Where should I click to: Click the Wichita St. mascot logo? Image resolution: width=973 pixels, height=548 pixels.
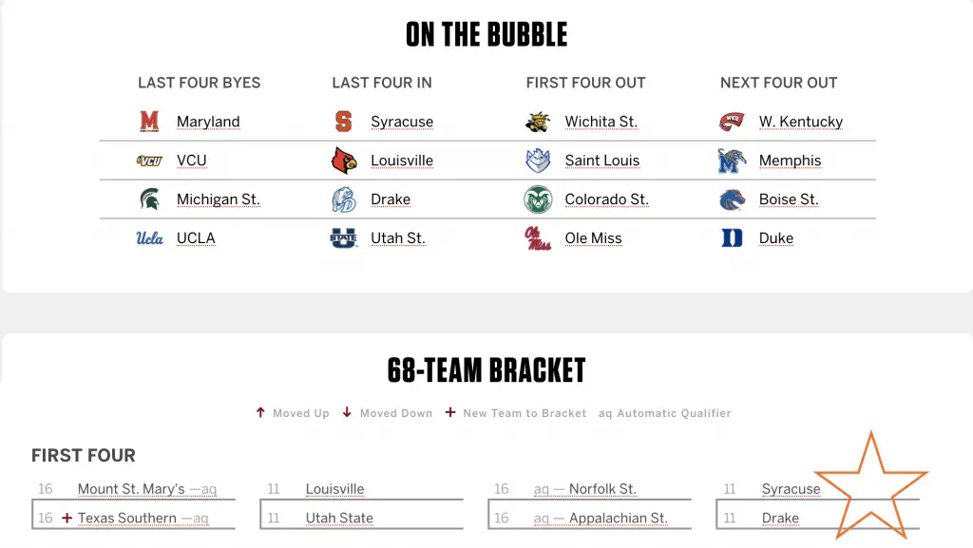coord(538,122)
